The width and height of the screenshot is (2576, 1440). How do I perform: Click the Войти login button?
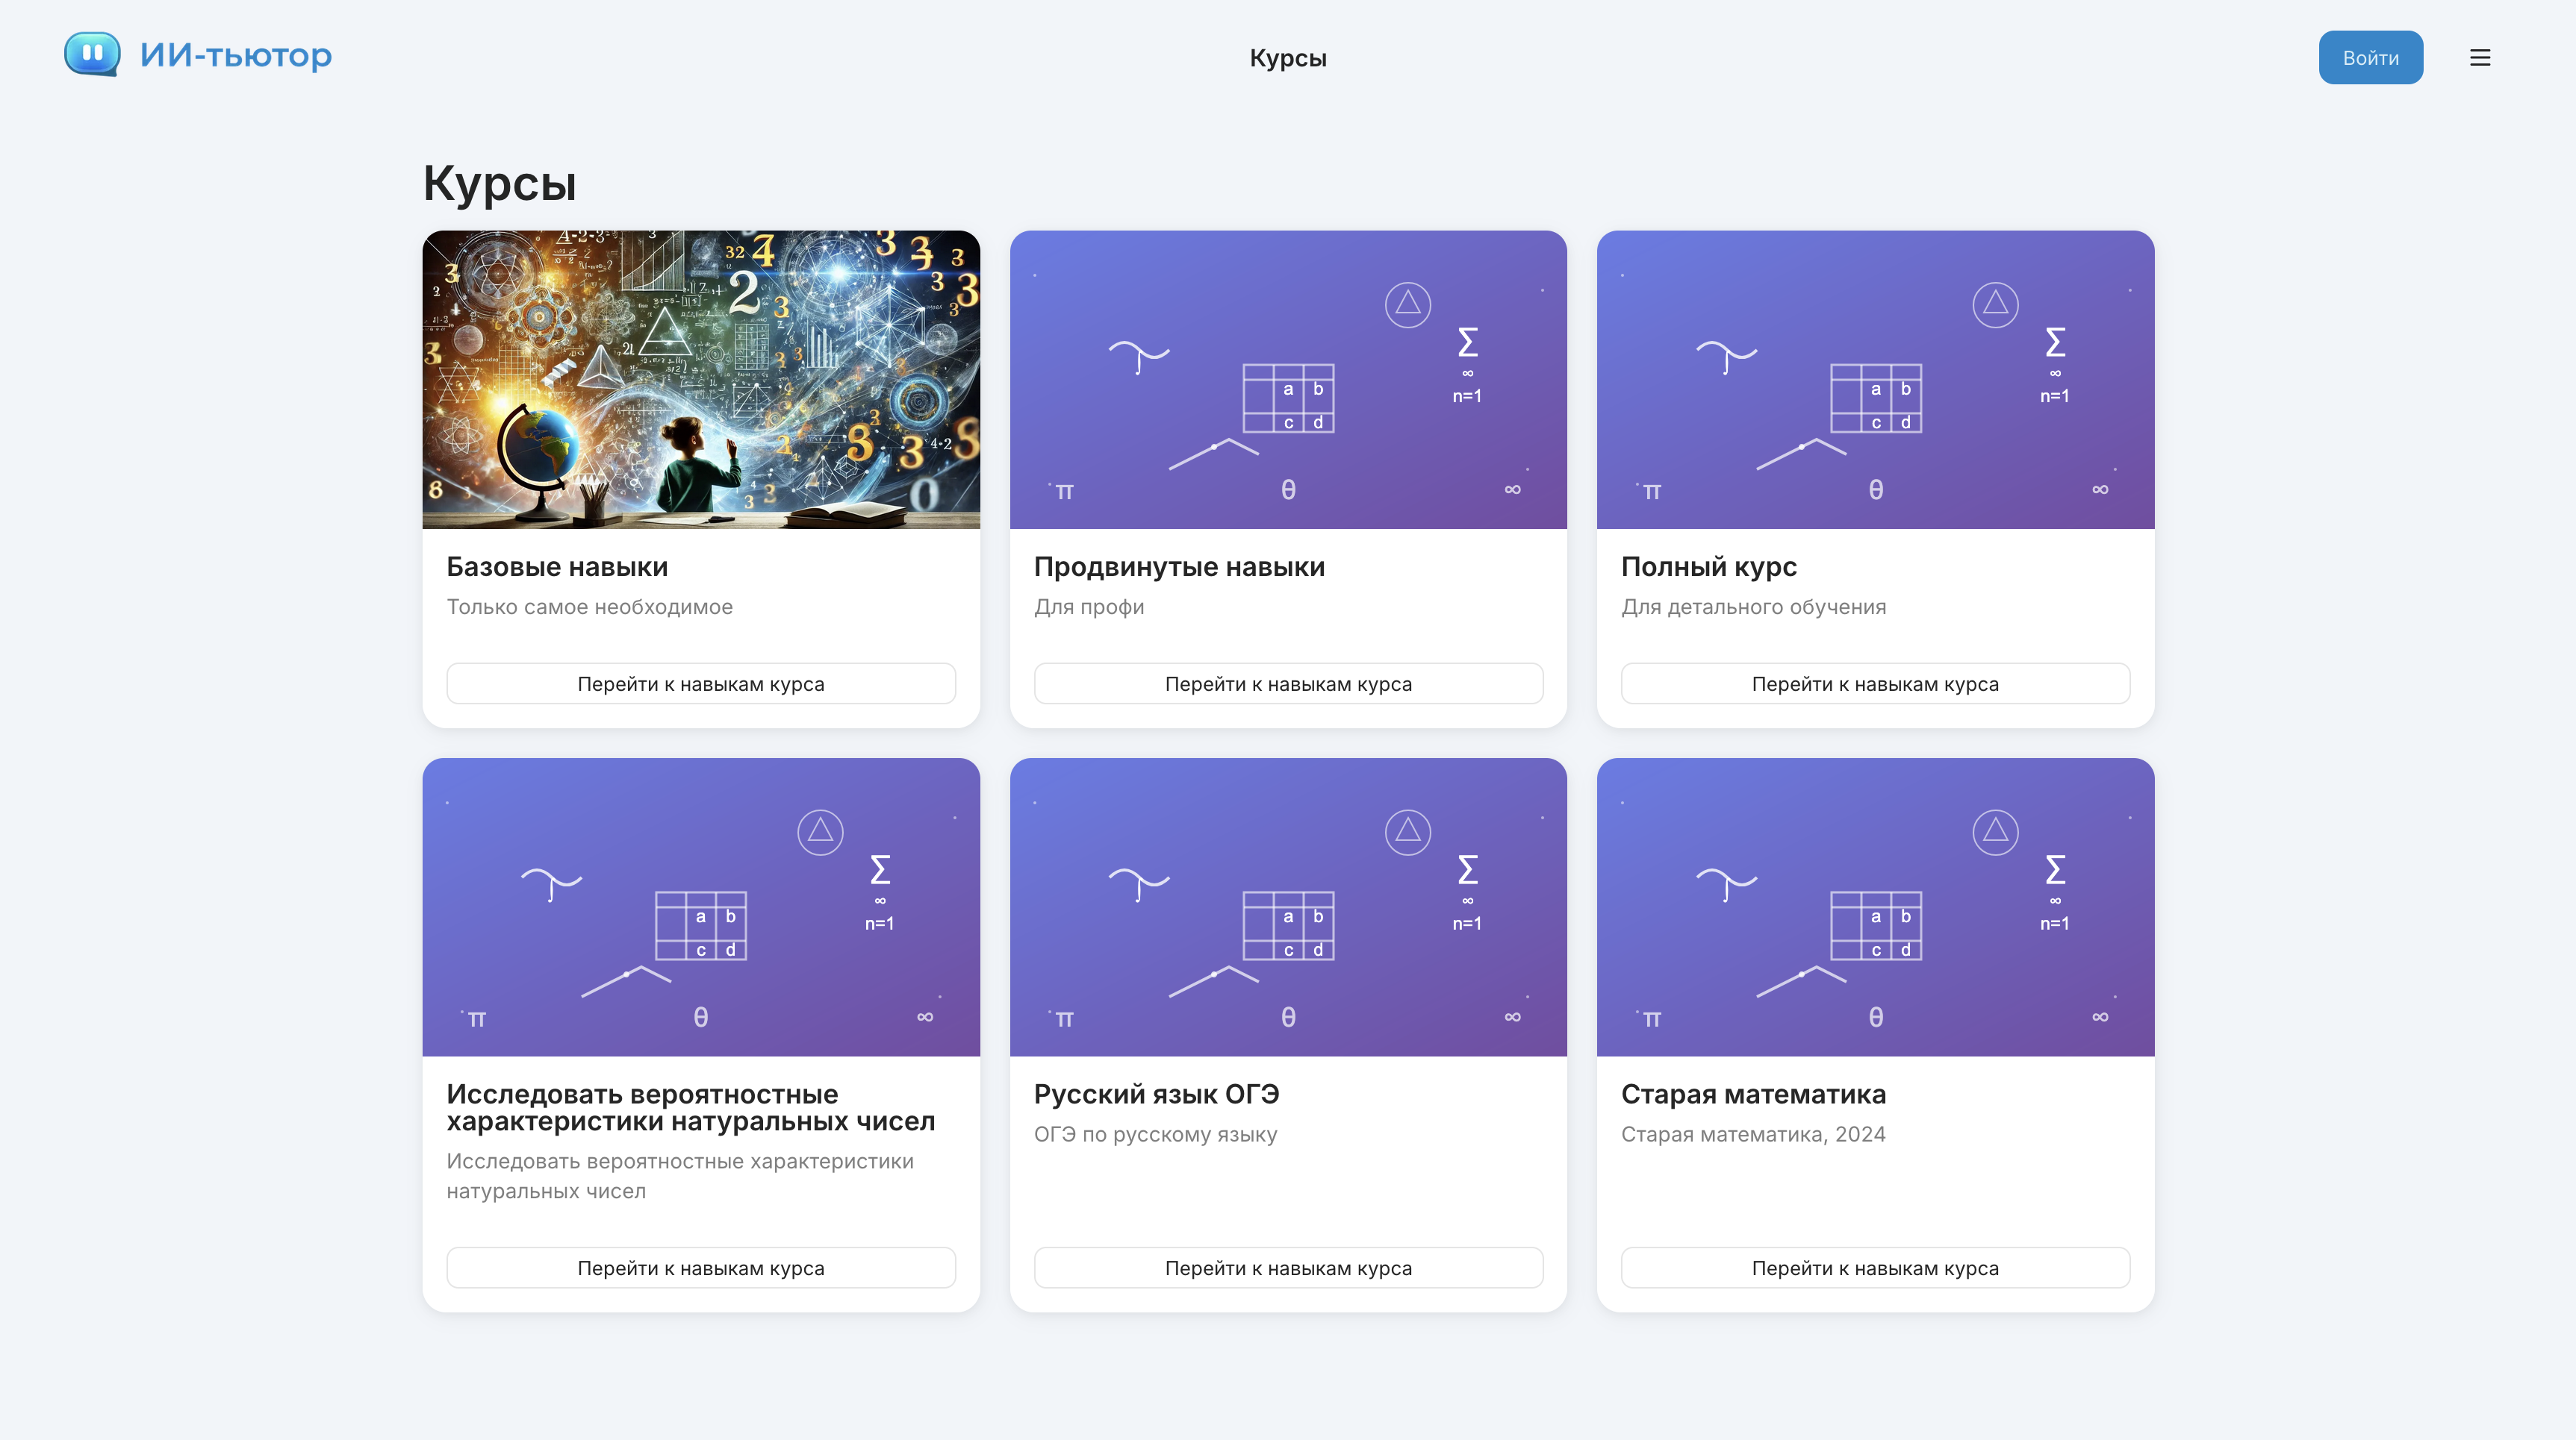pyautogui.click(x=2370, y=58)
